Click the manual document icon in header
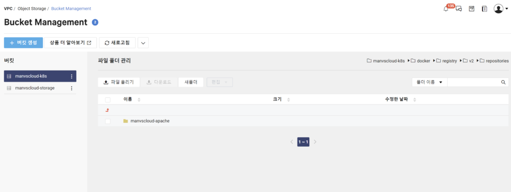 point(472,9)
